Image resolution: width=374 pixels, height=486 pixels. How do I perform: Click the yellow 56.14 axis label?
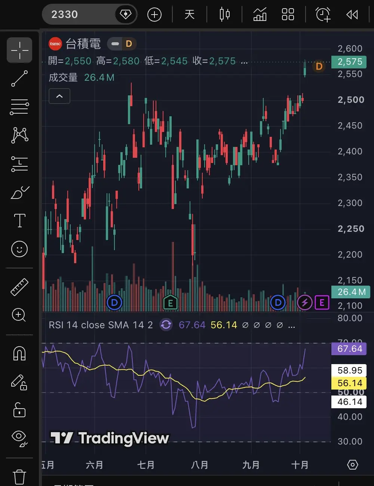[349, 383]
